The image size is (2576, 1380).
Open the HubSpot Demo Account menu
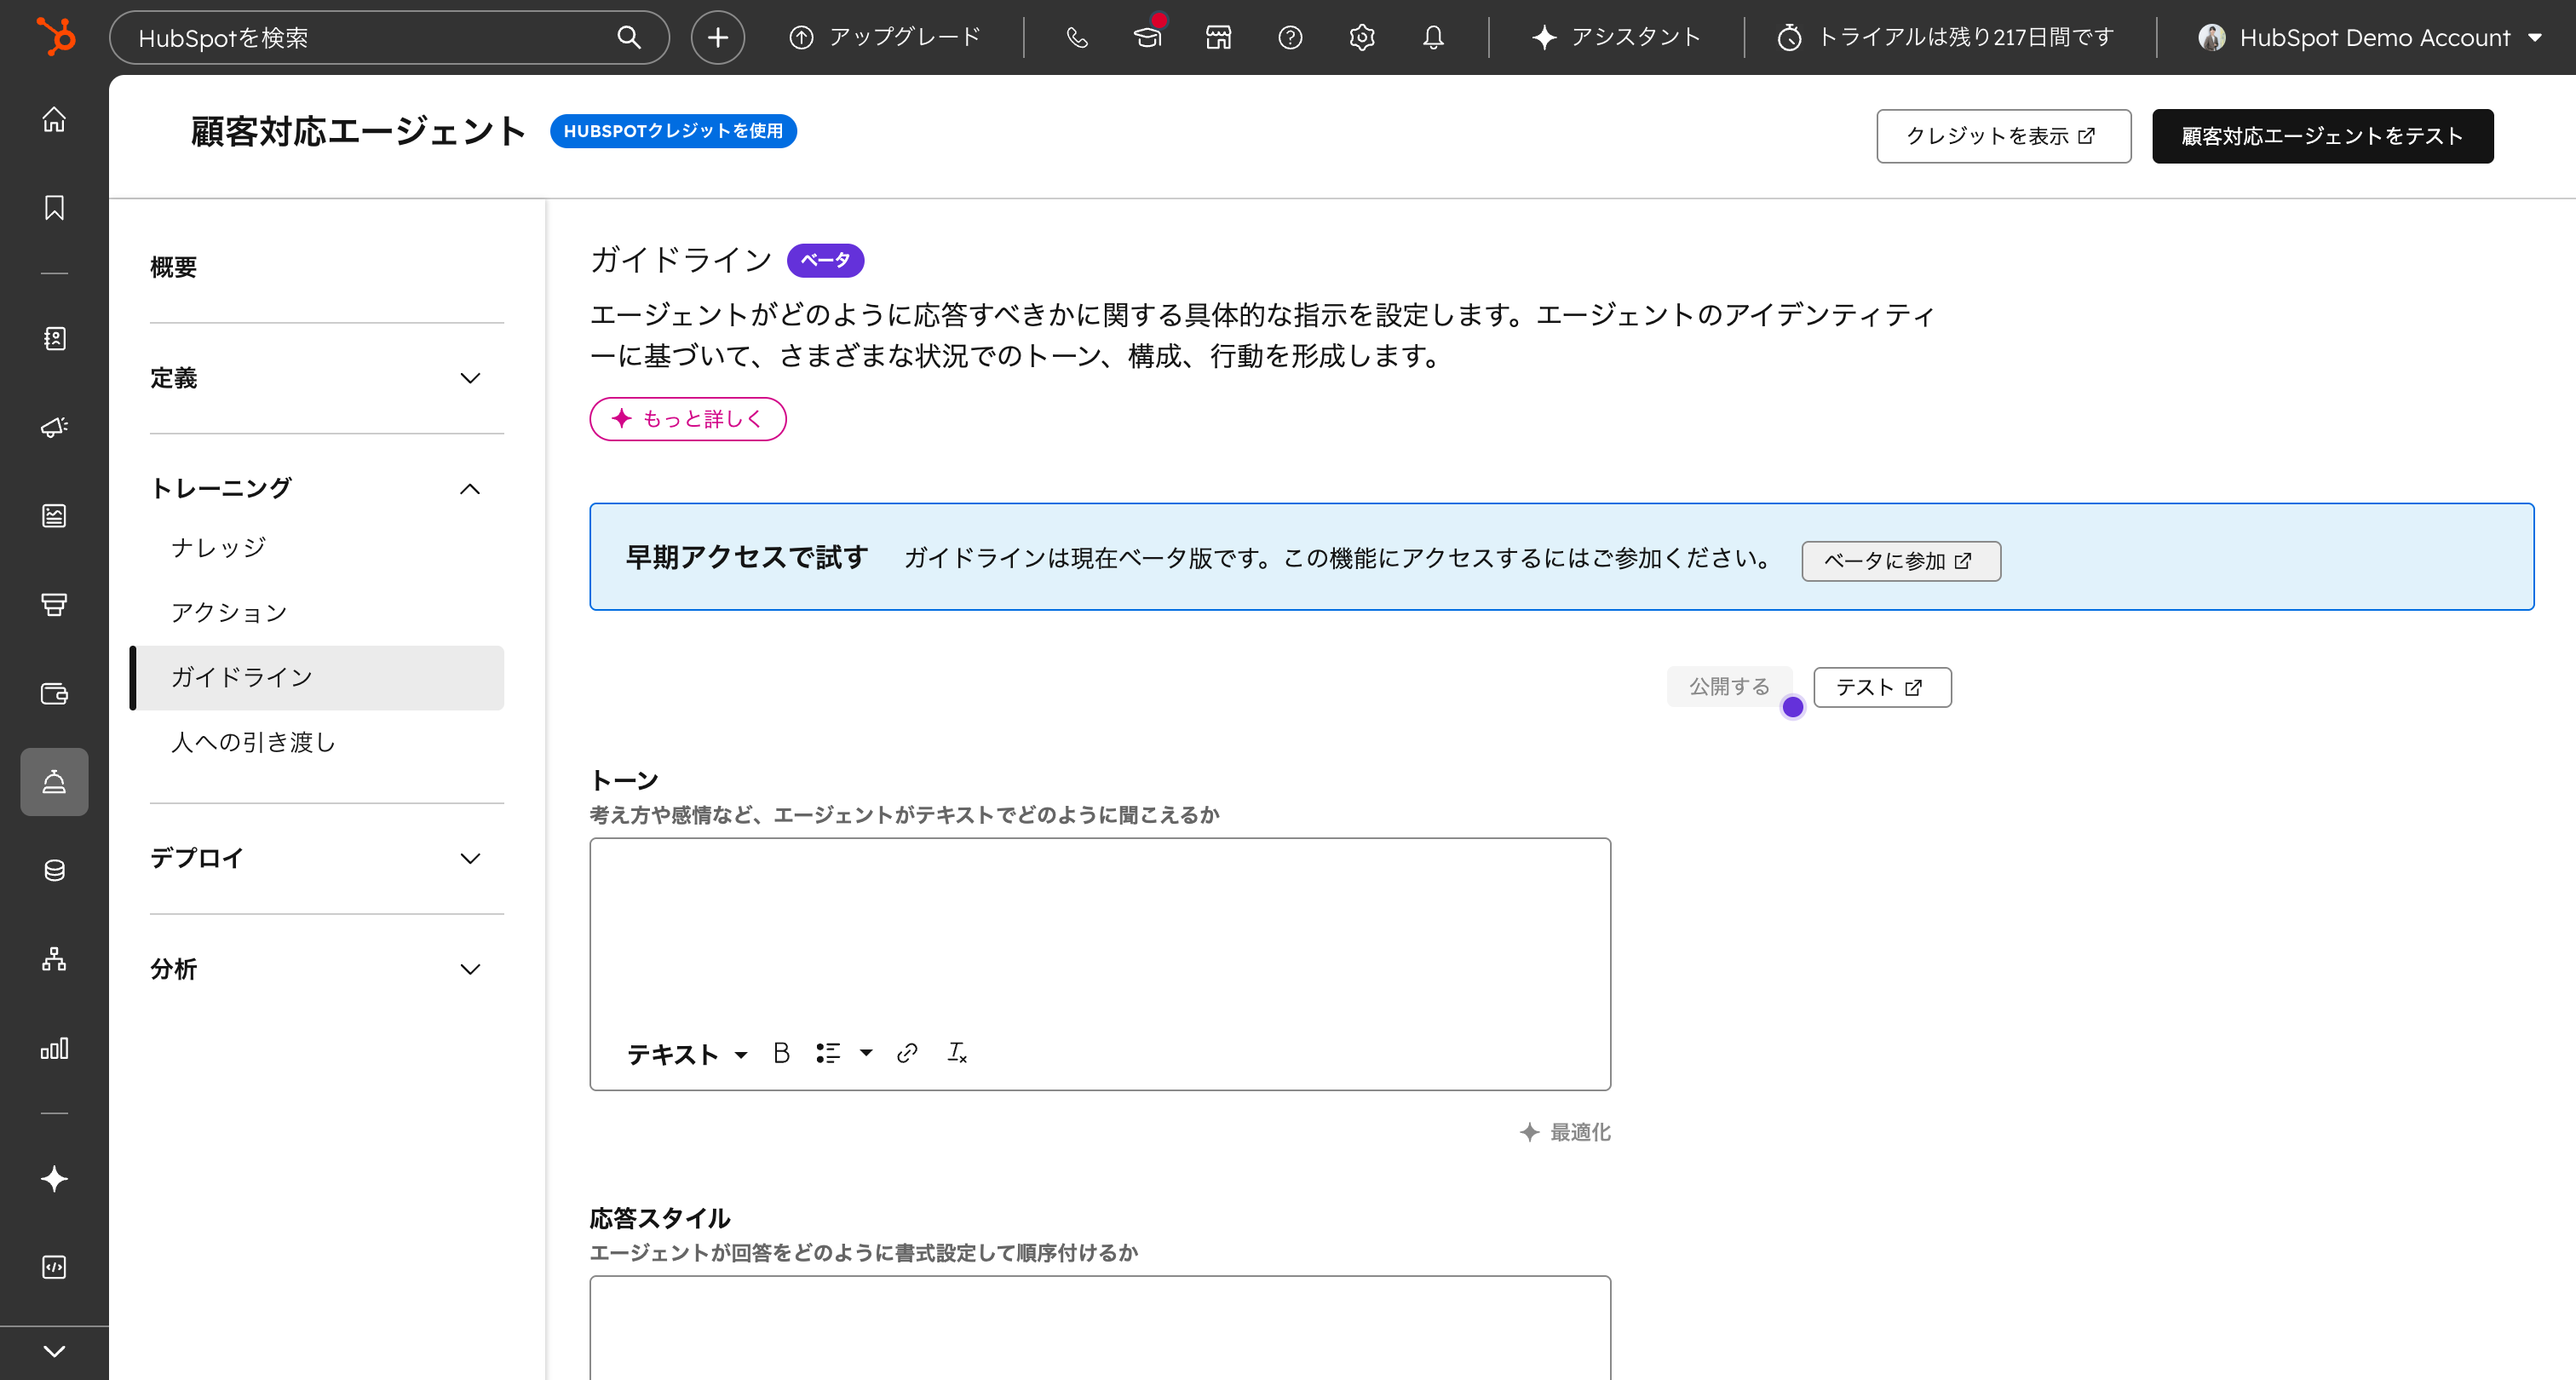click(x=2368, y=37)
